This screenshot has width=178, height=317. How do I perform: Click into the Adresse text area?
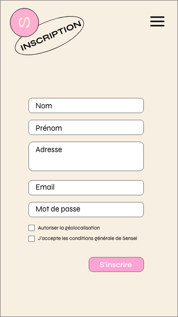[86, 156]
